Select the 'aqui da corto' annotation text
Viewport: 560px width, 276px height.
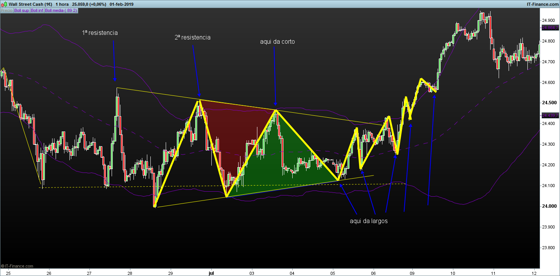[277, 42]
